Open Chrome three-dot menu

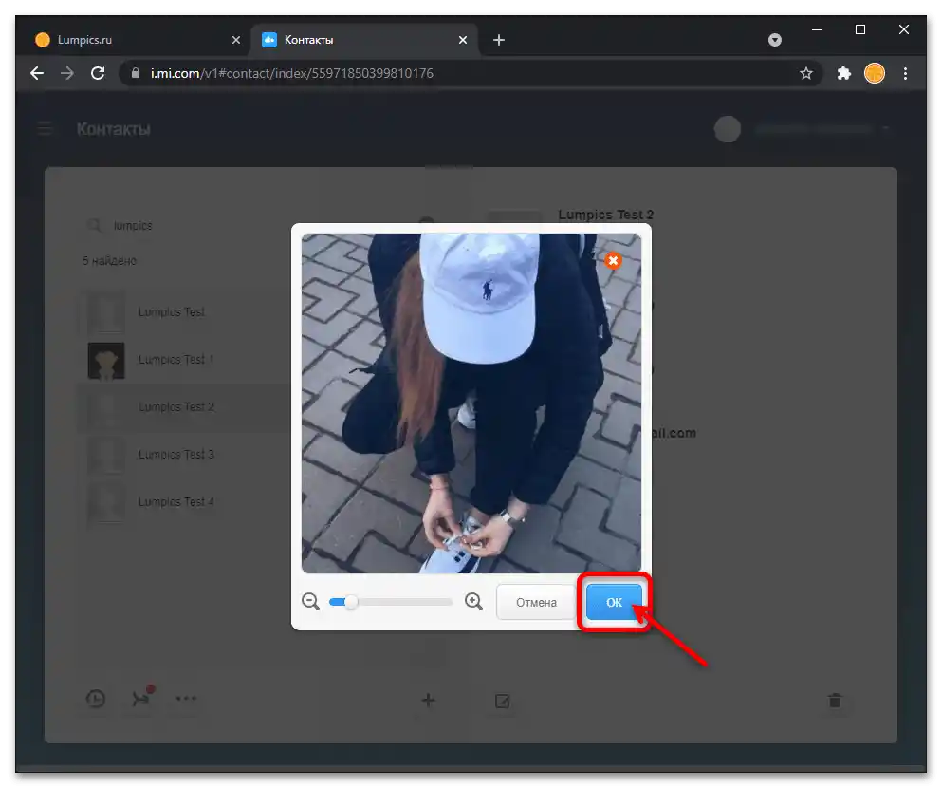pos(905,73)
